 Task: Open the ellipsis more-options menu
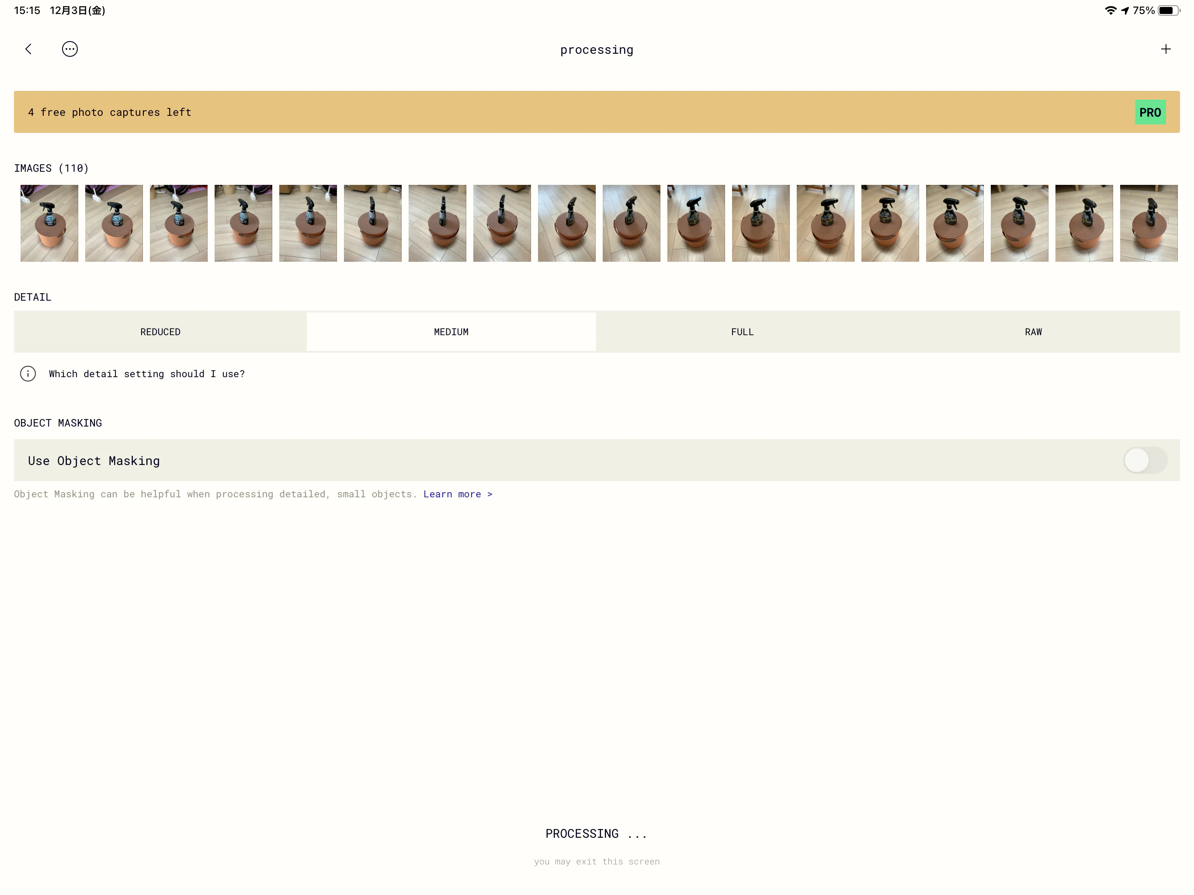pos(69,49)
